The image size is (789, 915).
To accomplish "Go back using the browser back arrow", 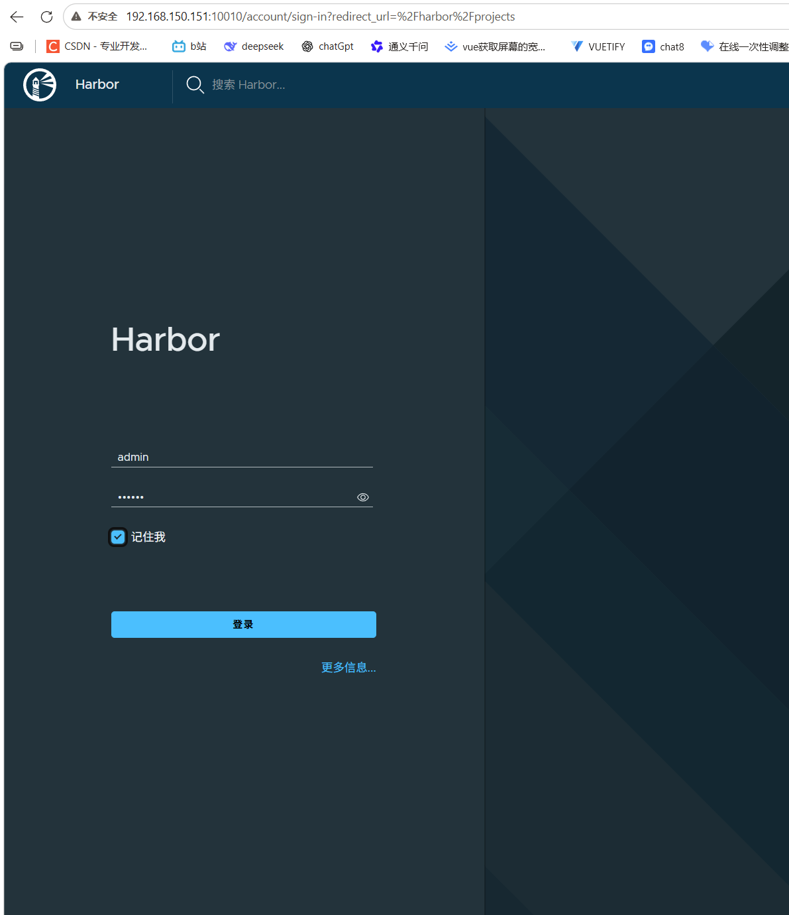I will (17, 17).
